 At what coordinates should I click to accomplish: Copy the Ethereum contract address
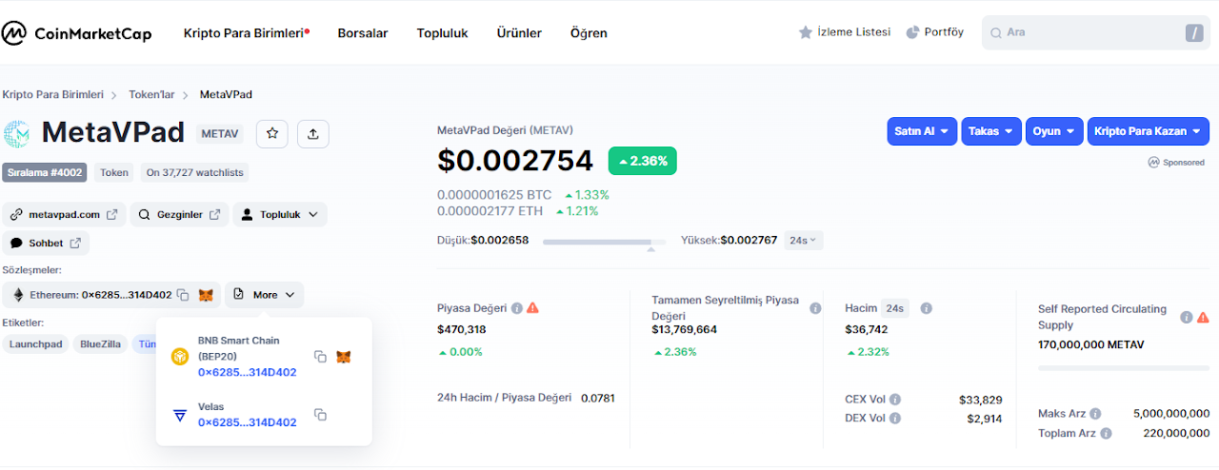183,295
